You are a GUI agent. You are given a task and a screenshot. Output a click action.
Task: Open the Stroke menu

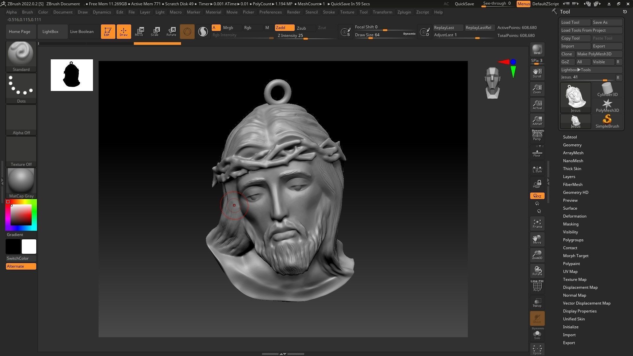click(x=329, y=12)
